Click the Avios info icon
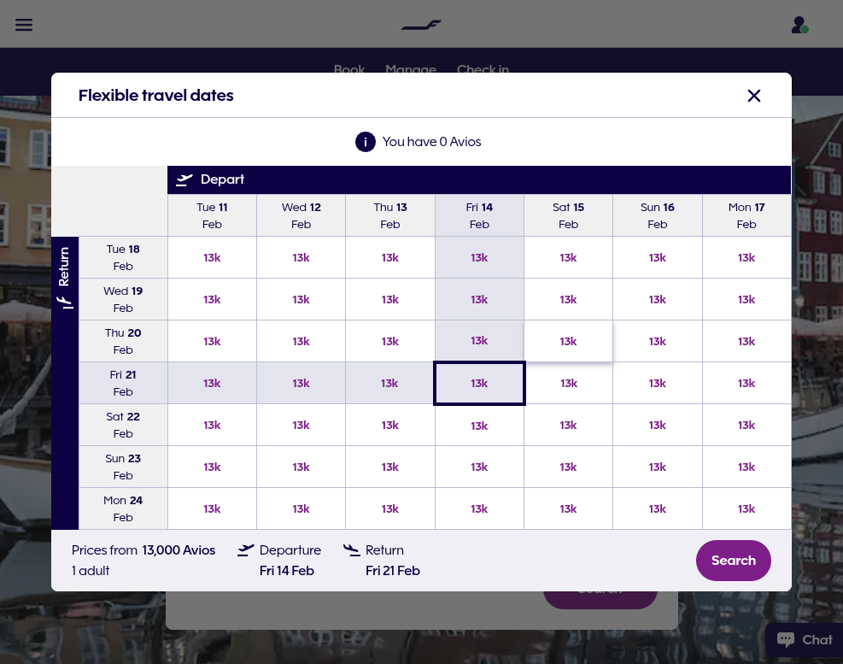The image size is (843, 664). (365, 142)
